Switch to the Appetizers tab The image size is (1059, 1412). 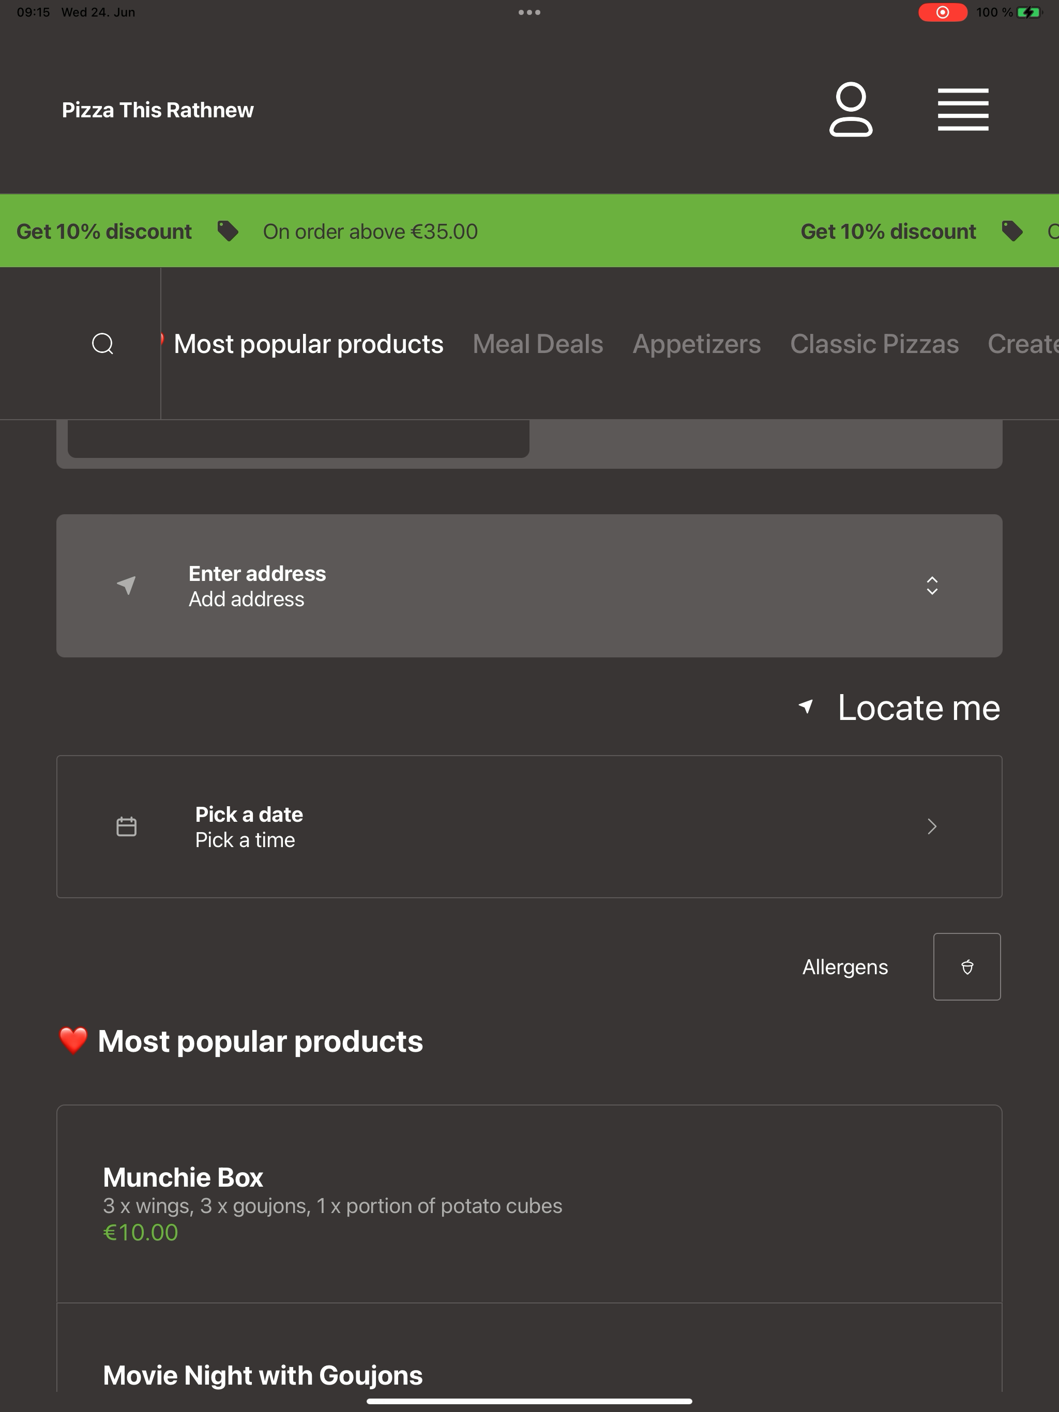pyautogui.click(x=697, y=343)
